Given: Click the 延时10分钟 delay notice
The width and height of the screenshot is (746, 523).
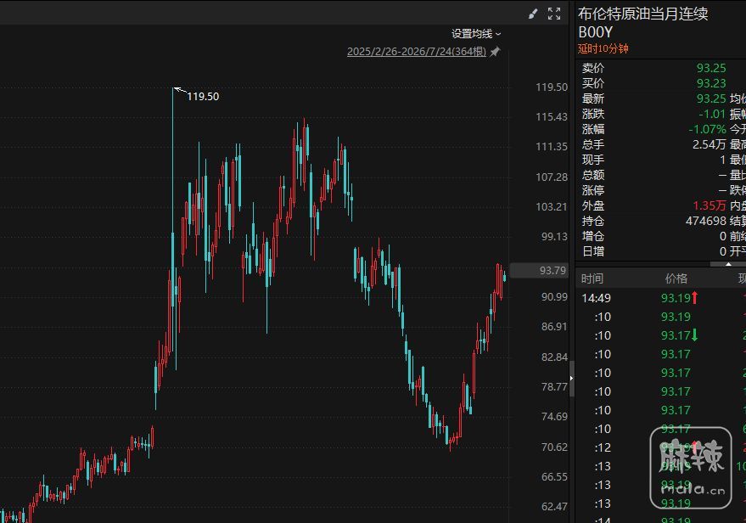Looking at the screenshot, I should pyautogui.click(x=603, y=48).
